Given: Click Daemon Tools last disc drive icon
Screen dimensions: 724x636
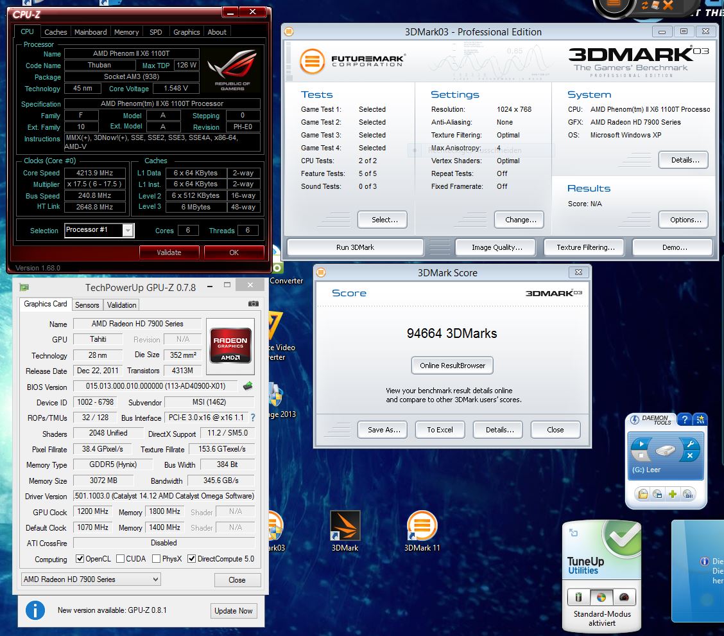Looking at the screenshot, I should (688, 494).
